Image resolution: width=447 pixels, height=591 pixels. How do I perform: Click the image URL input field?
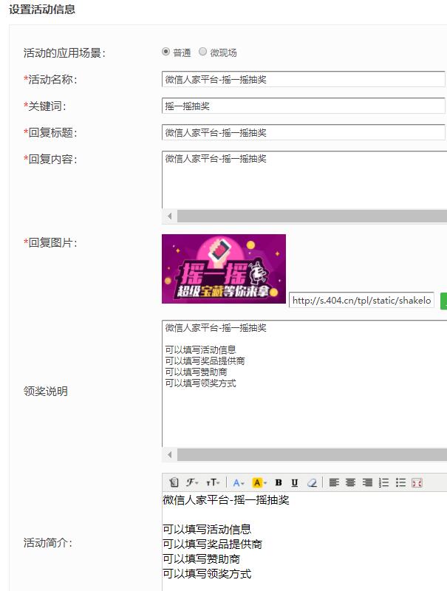pos(361,301)
